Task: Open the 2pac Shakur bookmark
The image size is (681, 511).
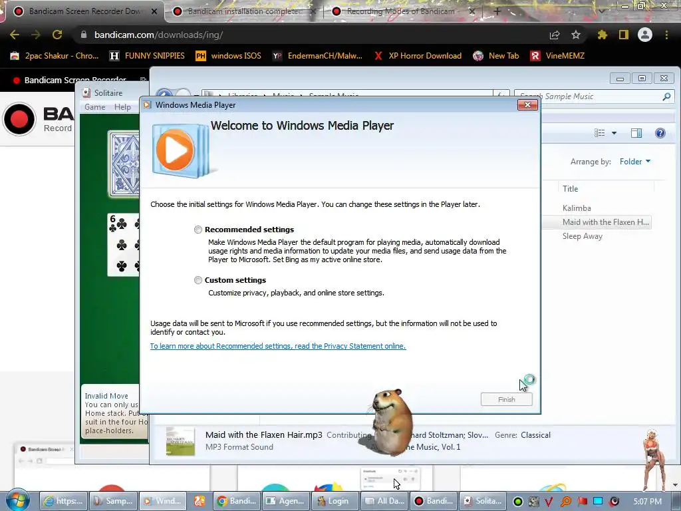Action: click(55, 56)
